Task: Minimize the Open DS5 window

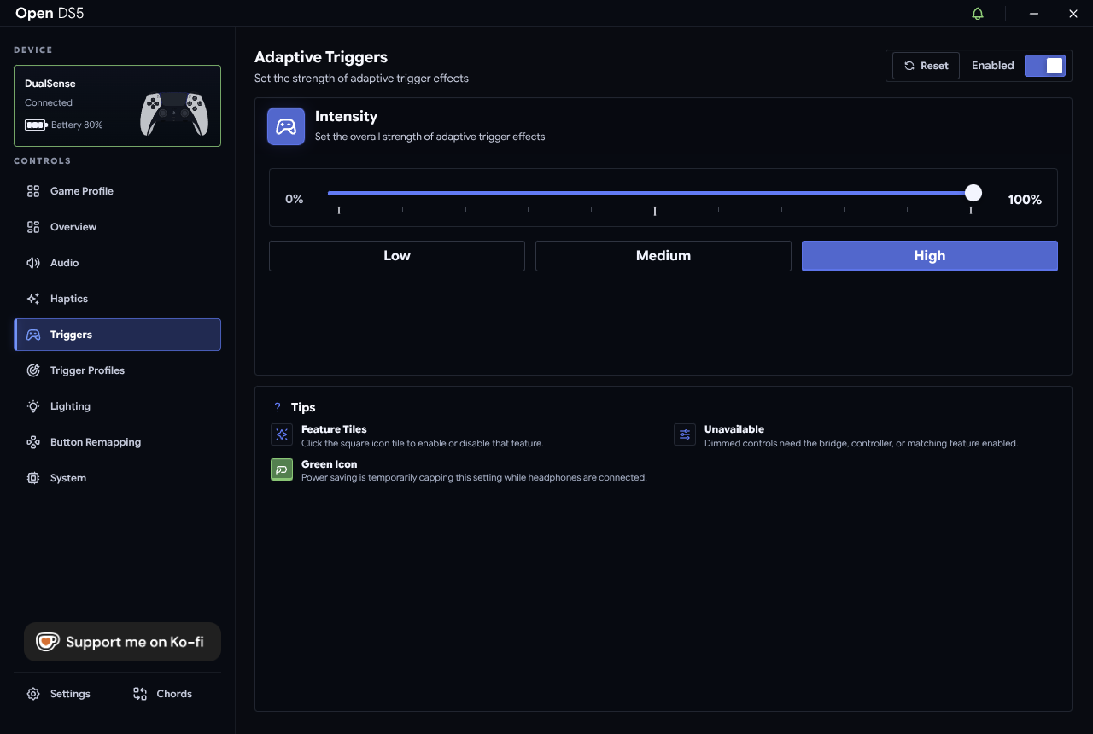Action: coord(1034,14)
